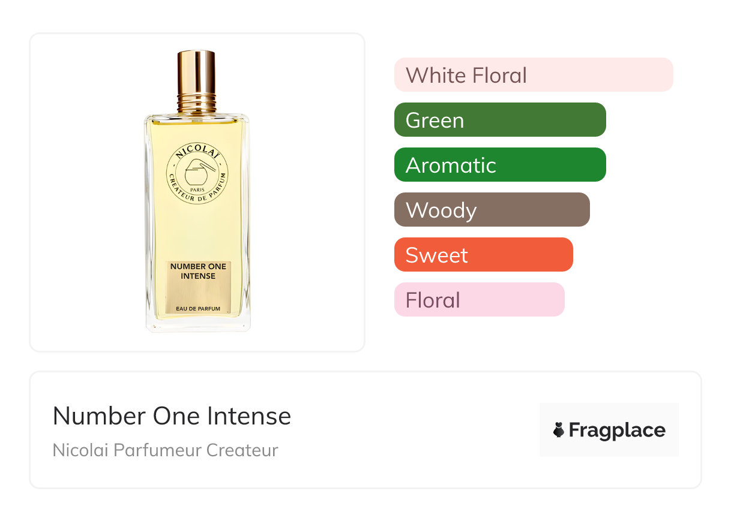Screen dimensions: 731x518
Task: Click the Number One Intense bottle label
Action: (198, 287)
